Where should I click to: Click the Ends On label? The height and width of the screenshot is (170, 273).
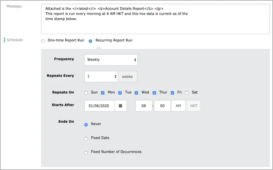click(66, 122)
